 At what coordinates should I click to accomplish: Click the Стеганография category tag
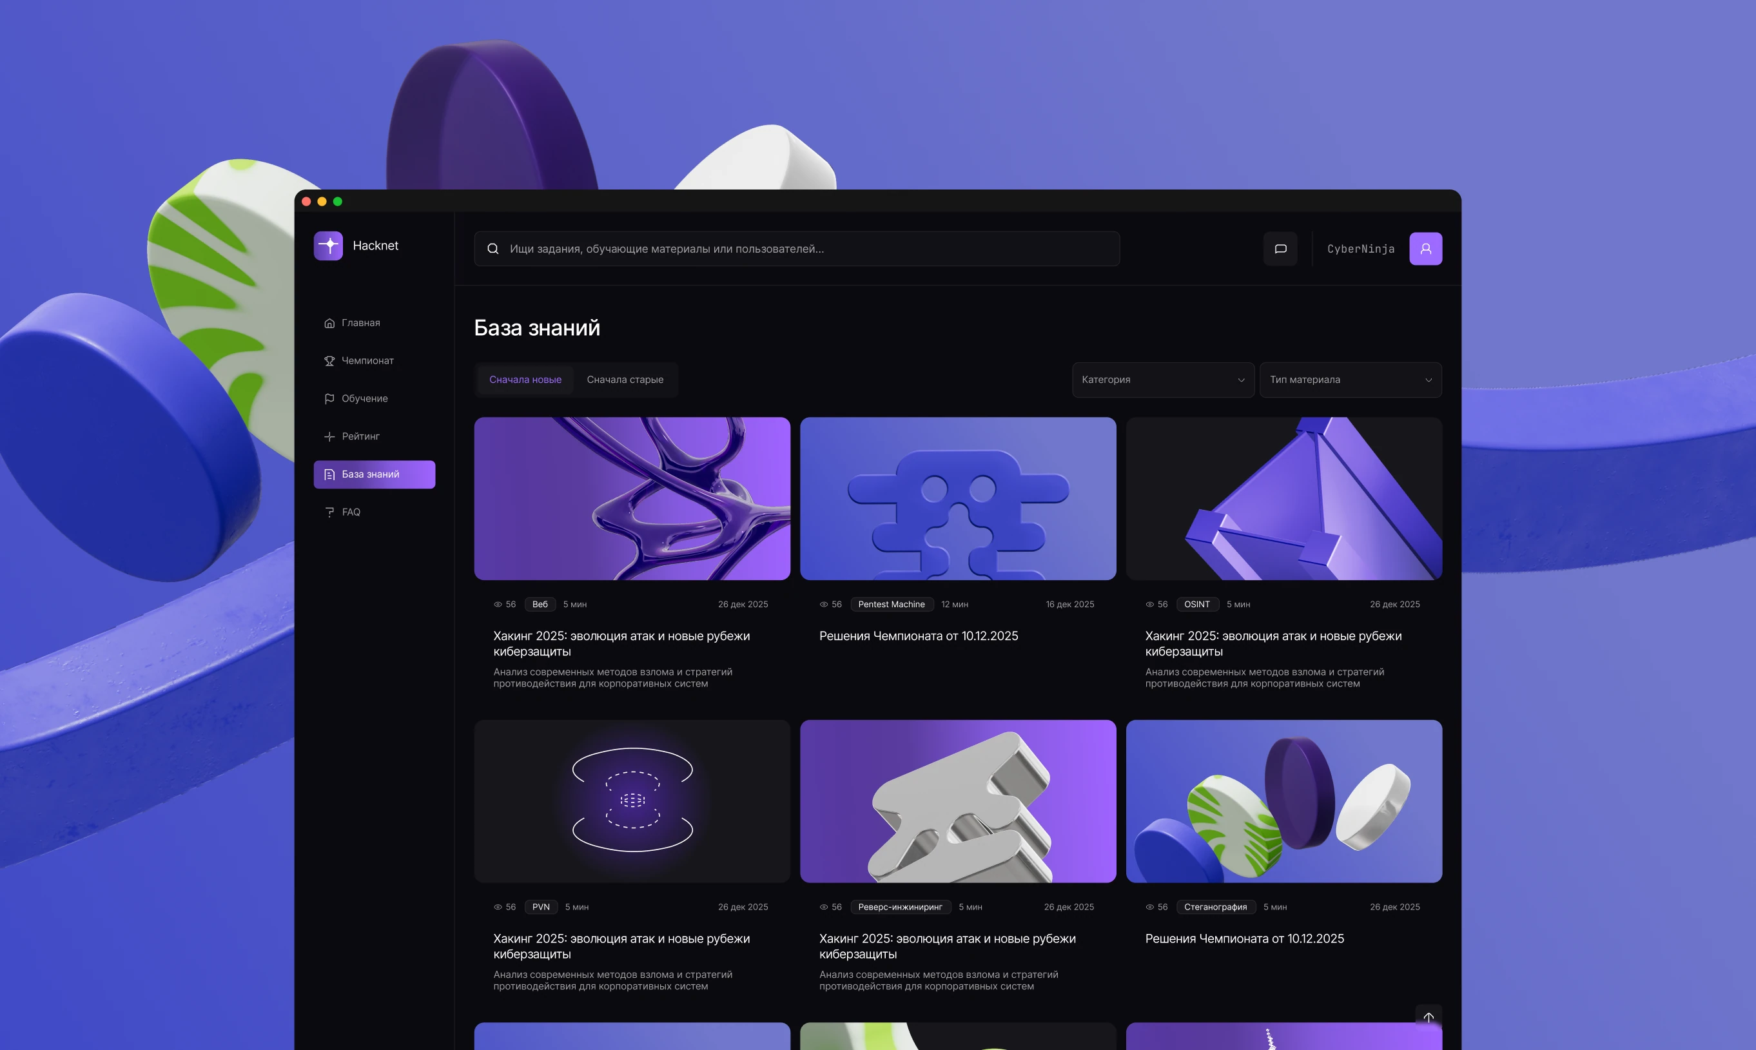[x=1216, y=907]
